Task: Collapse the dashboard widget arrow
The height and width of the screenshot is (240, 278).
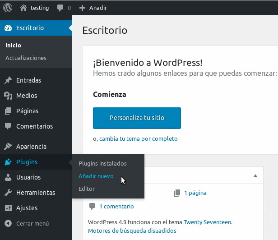Action: click(255, 175)
